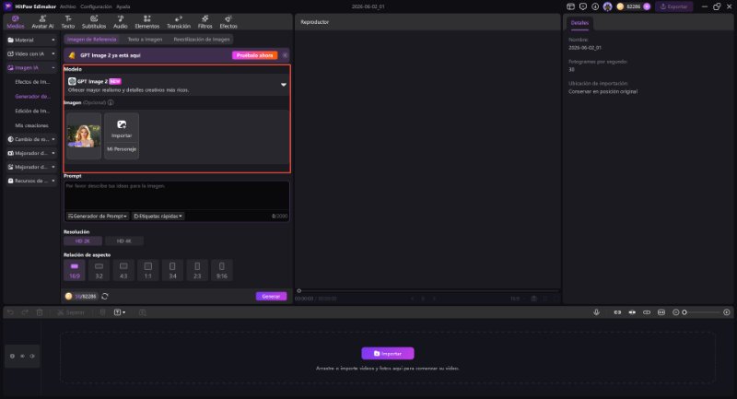Click the link-clips icon in timeline toolbar

click(x=617, y=312)
